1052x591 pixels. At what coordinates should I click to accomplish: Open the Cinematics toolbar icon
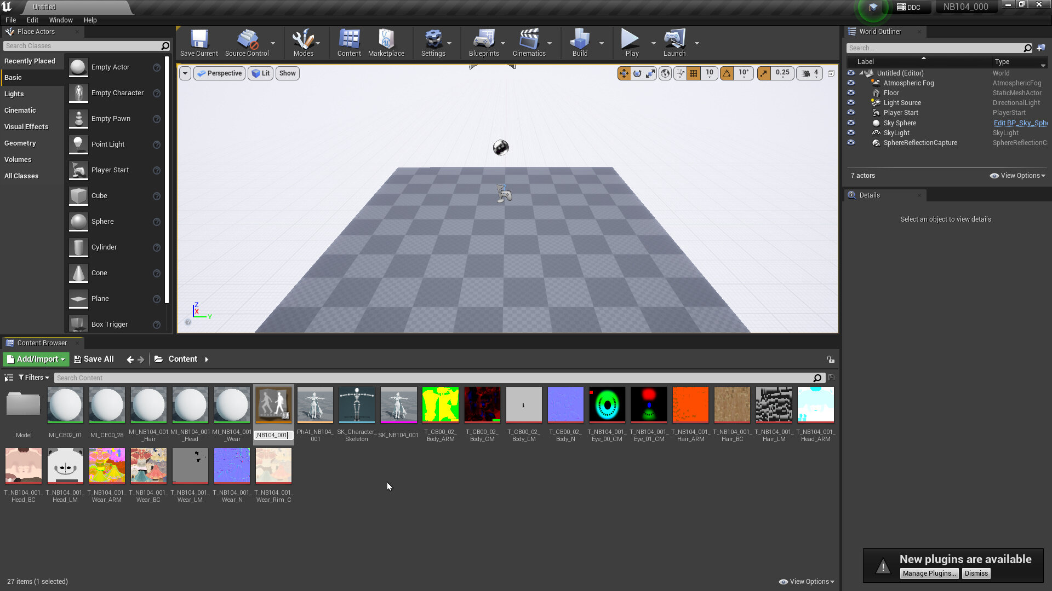tap(529, 43)
